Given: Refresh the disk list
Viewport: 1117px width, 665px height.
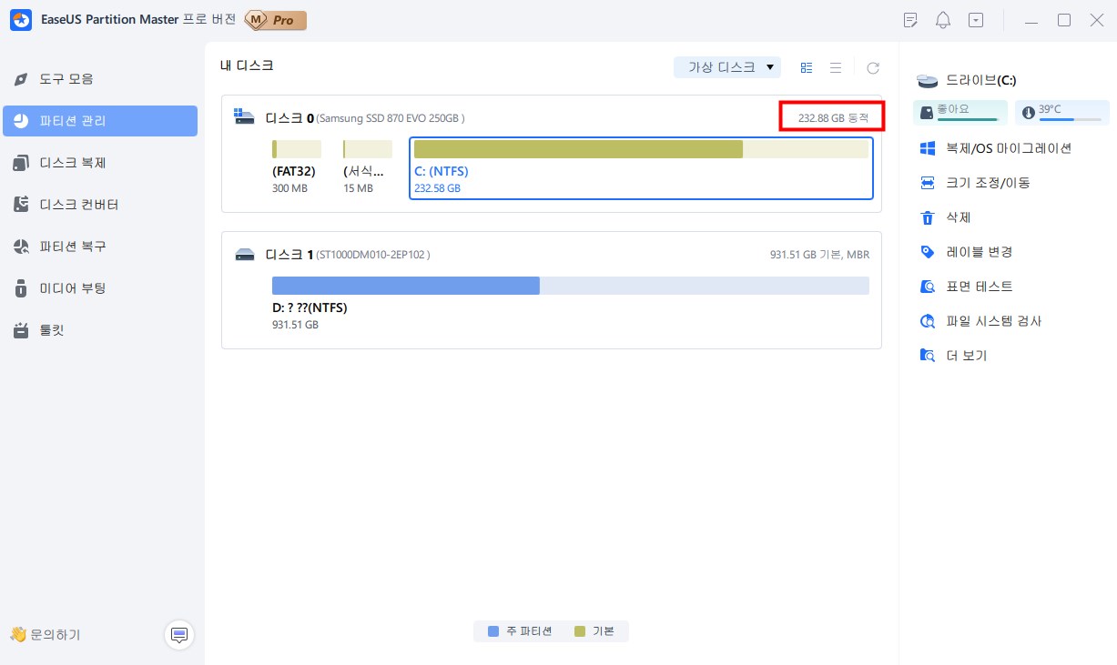Looking at the screenshot, I should (873, 67).
